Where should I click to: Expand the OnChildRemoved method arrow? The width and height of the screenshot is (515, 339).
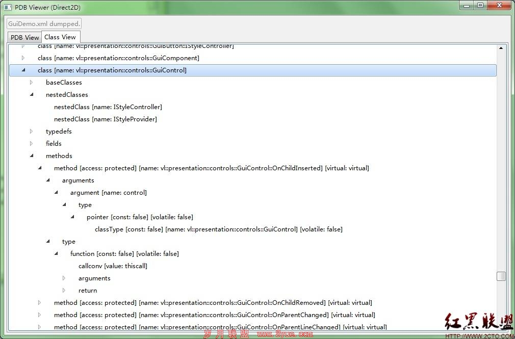pos(39,302)
